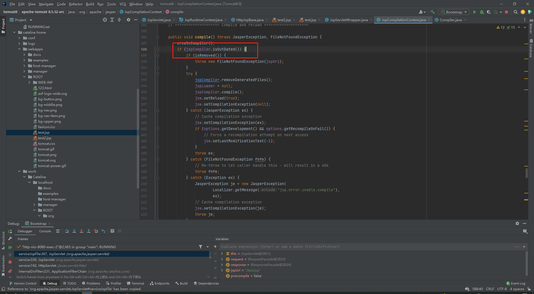Viewport: 534px width, 294px height.
Task: Expand the WEB-INF folder
Action: click(x=29, y=83)
